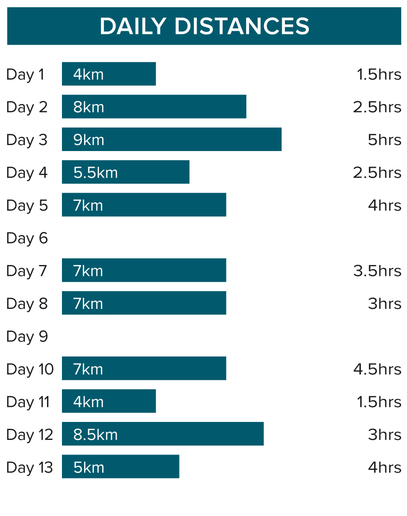
Task: Click the Day 1 4km bar
Action: click(109, 74)
